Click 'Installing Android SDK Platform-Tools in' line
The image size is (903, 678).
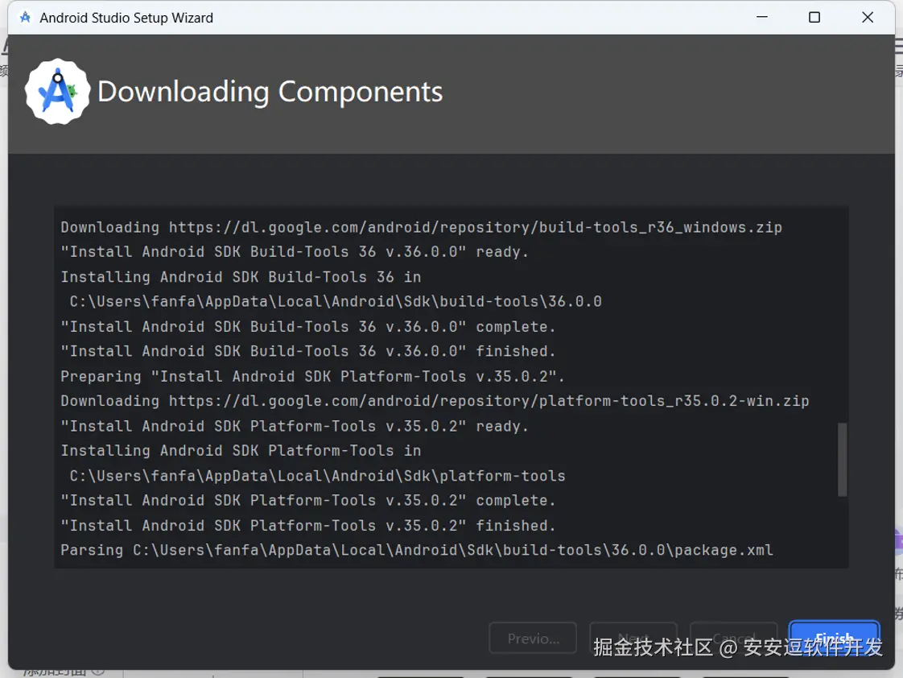tap(241, 451)
